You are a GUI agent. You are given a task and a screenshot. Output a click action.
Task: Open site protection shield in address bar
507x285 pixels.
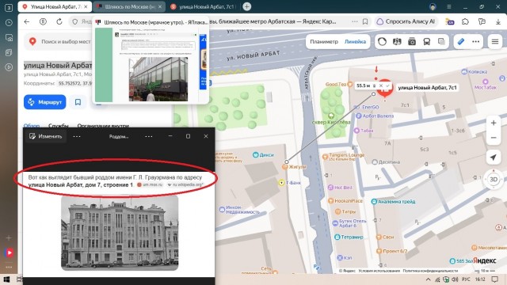(74, 21)
